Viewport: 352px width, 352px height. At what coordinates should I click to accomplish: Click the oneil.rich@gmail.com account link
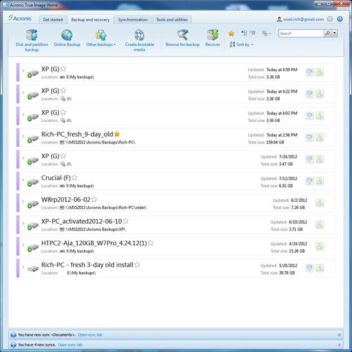[x=303, y=19]
